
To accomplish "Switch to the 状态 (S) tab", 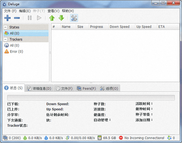I will click(x=13, y=88).
